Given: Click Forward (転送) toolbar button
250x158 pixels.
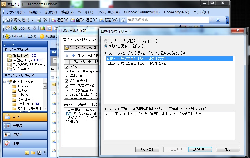Looking at the screenshot, I should (108, 20).
